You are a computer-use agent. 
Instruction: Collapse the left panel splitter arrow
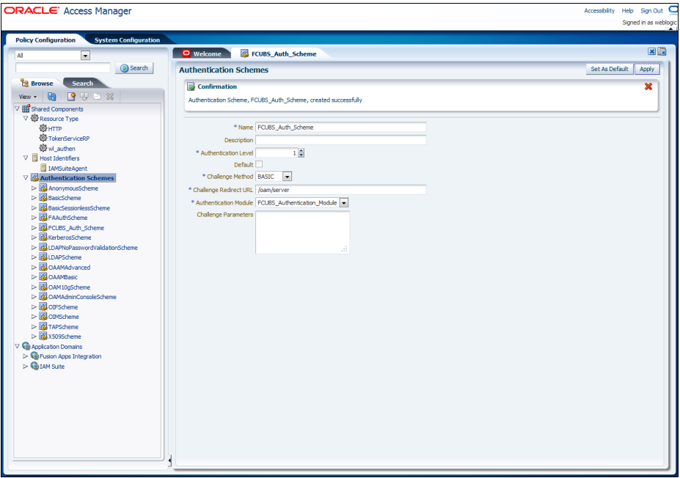click(169, 460)
